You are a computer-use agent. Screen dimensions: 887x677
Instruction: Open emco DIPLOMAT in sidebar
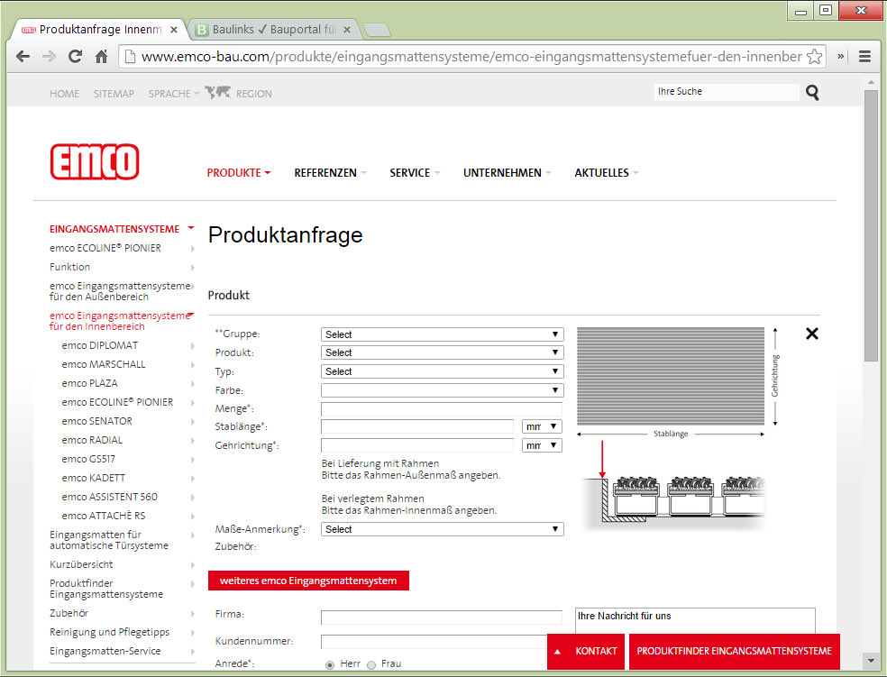click(x=99, y=345)
